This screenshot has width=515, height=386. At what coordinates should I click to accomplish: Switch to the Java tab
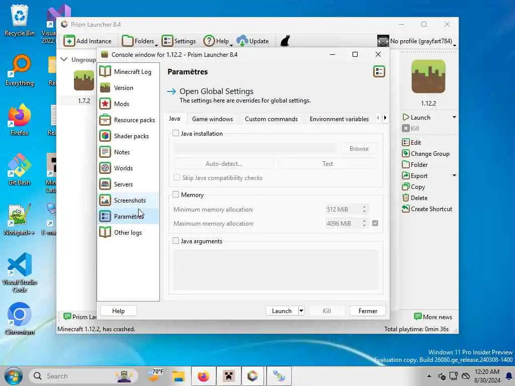(x=175, y=119)
